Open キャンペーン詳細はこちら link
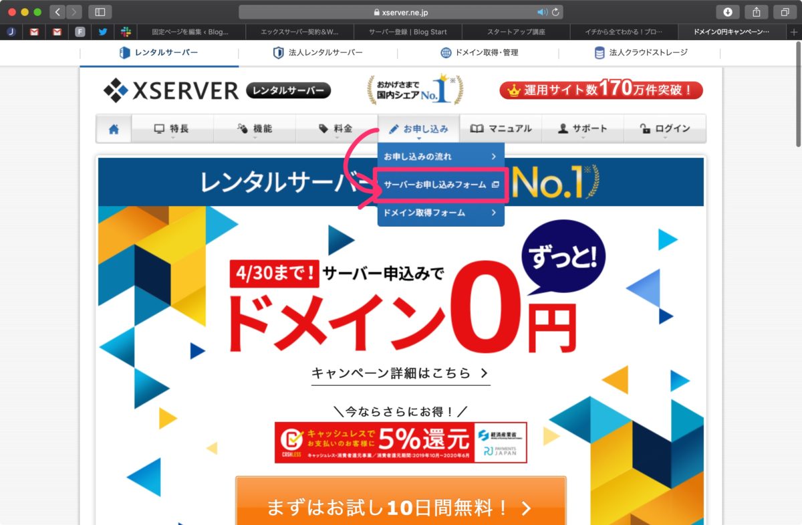Image resolution: width=802 pixels, height=525 pixels. [x=401, y=373]
